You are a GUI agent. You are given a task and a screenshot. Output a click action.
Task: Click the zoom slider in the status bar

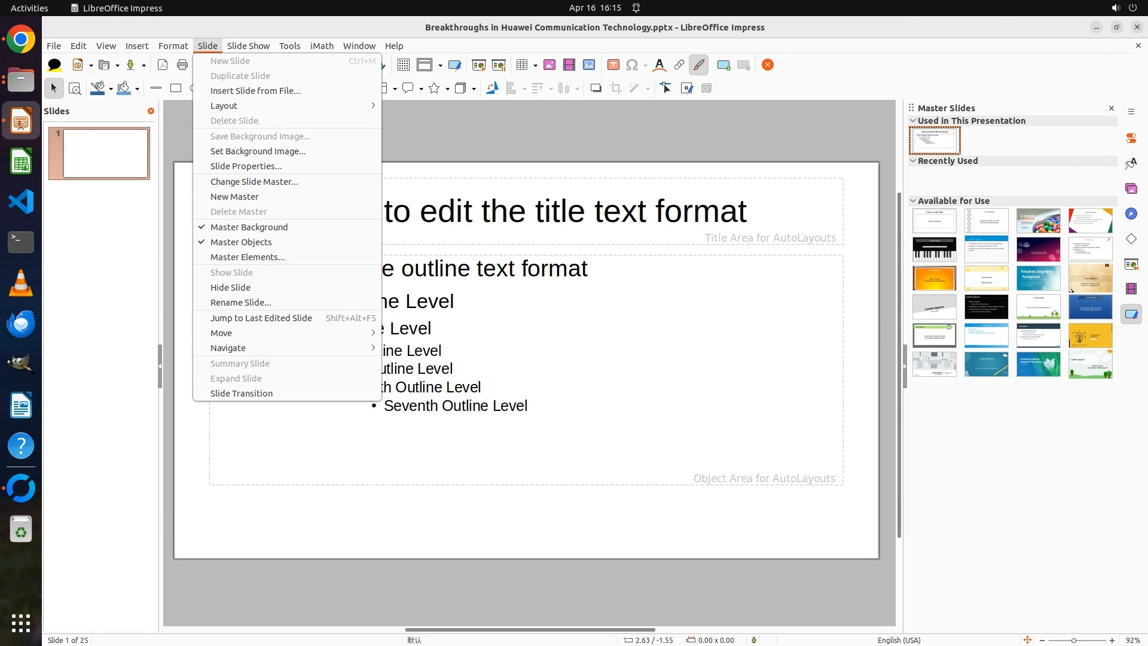[x=1074, y=640]
